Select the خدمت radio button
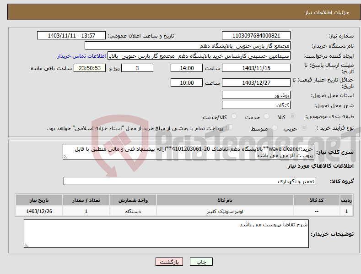The width and height of the screenshot is (361, 274). coord(266,116)
